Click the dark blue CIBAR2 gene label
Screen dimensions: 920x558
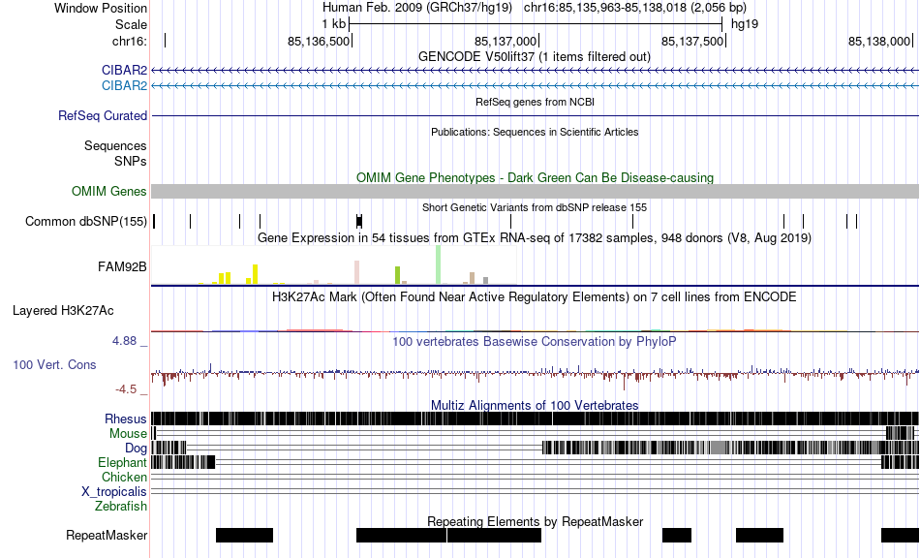pyautogui.click(x=124, y=71)
